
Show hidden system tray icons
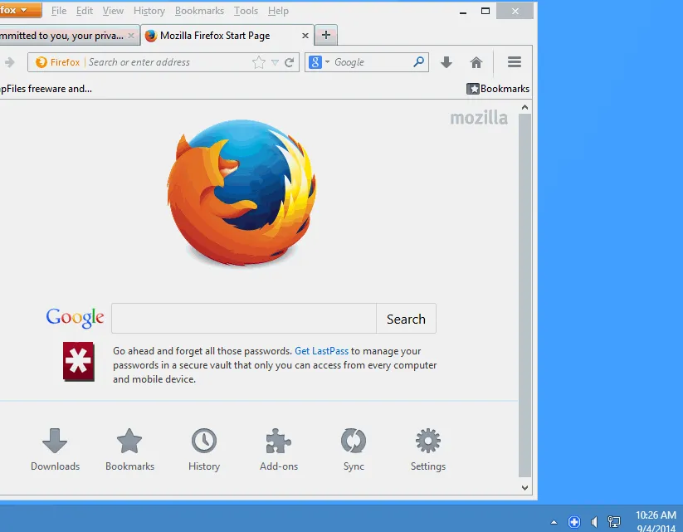(554, 521)
